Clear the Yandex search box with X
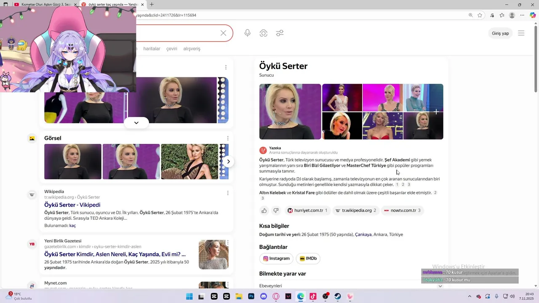This screenshot has width=539, height=303. pos(223,33)
